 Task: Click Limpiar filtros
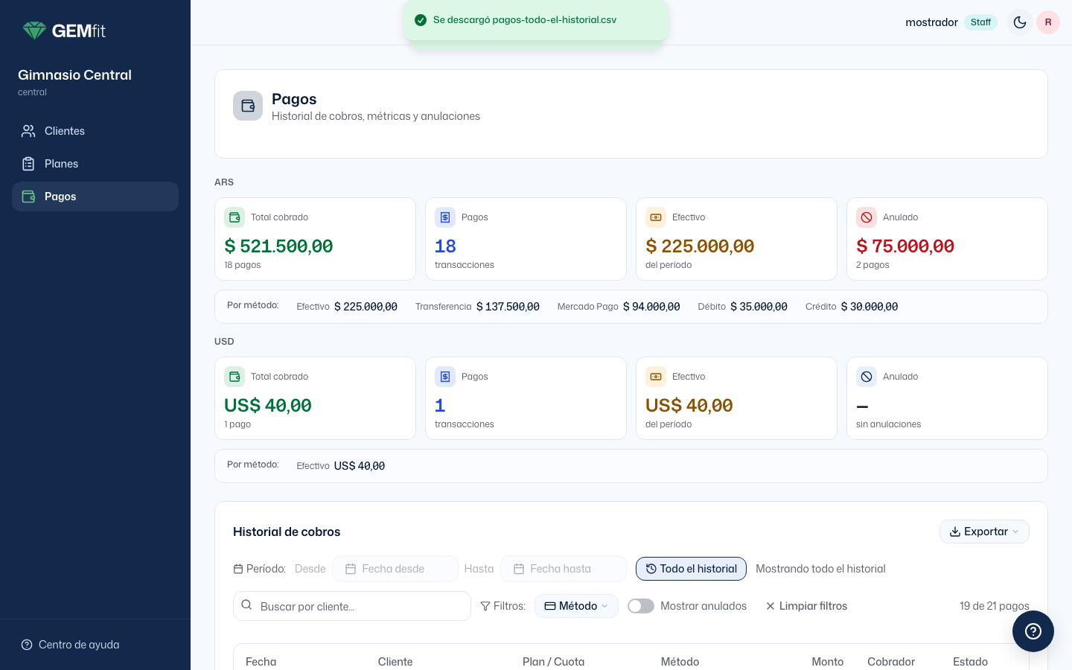tap(806, 606)
